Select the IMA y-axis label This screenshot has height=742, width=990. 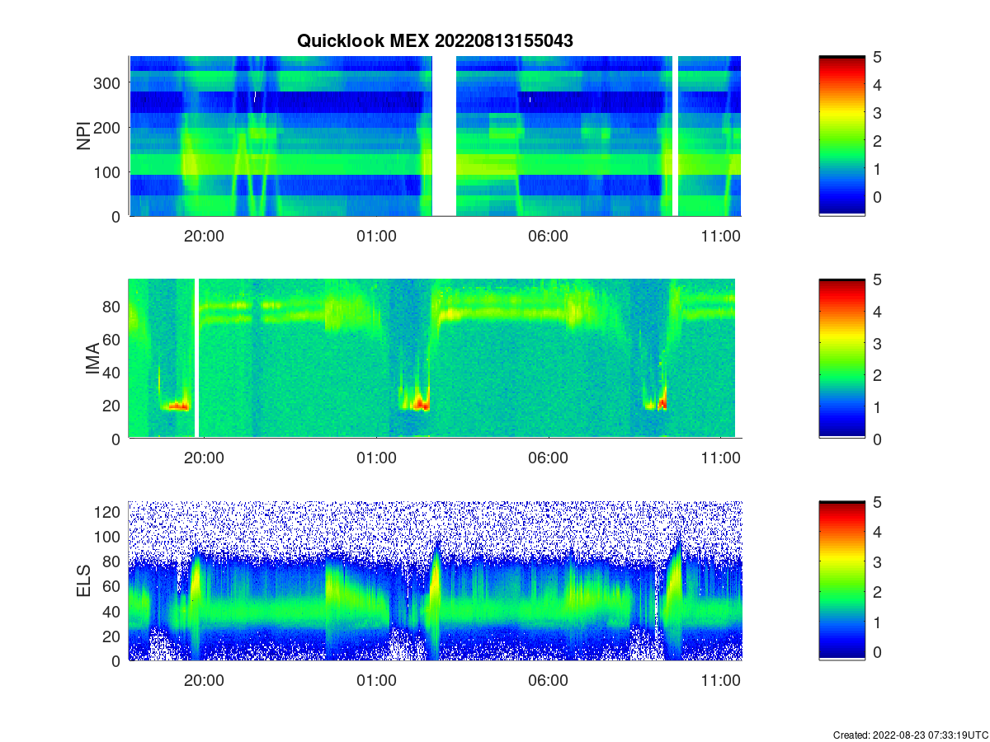92,359
